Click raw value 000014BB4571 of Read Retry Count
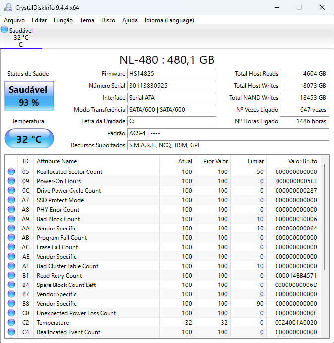The width and height of the screenshot is (334, 343). pos(296,276)
